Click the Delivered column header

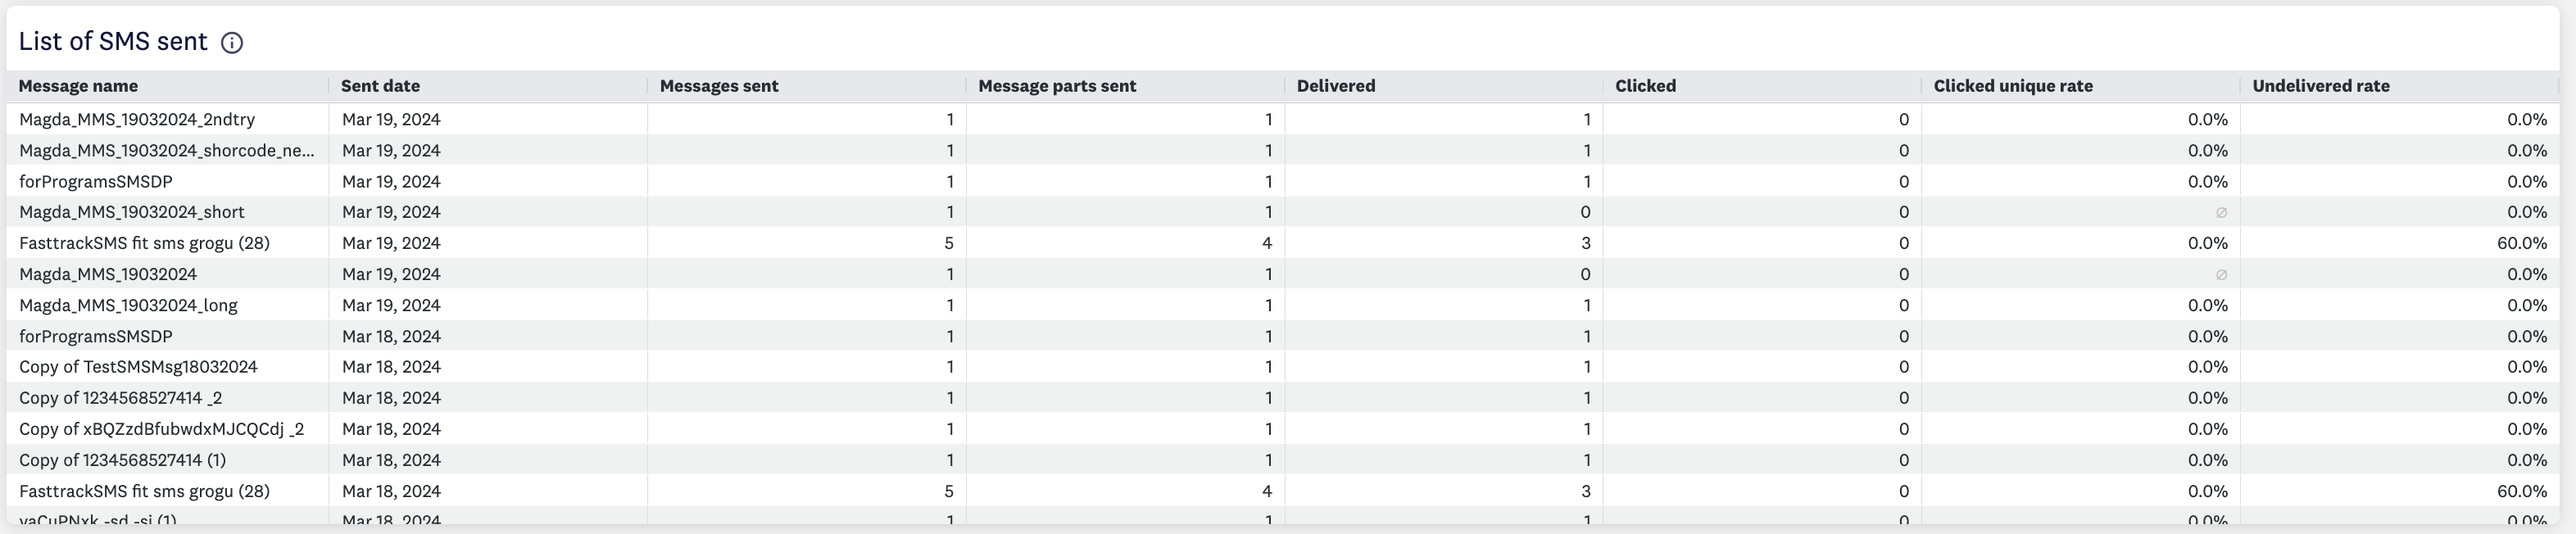pos(1336,86)
